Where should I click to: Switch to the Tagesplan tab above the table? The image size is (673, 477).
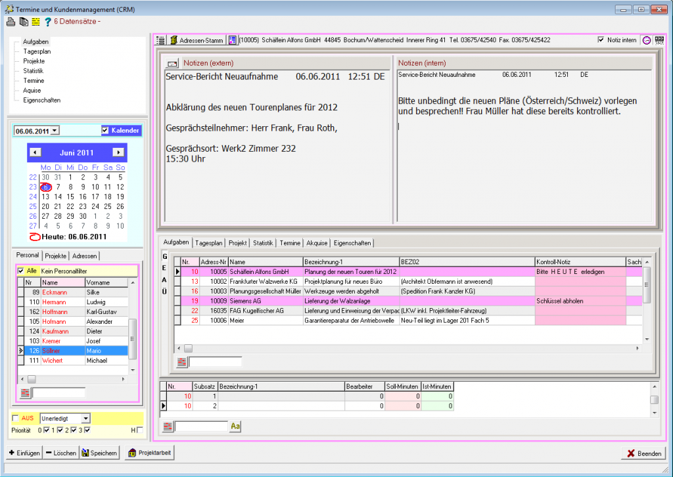(x=208, y=243)
